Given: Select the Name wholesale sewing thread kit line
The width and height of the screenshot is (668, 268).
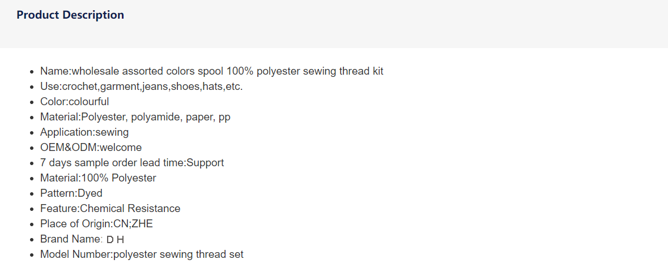Looking at the screenshot, I should (x=212, y=71).
